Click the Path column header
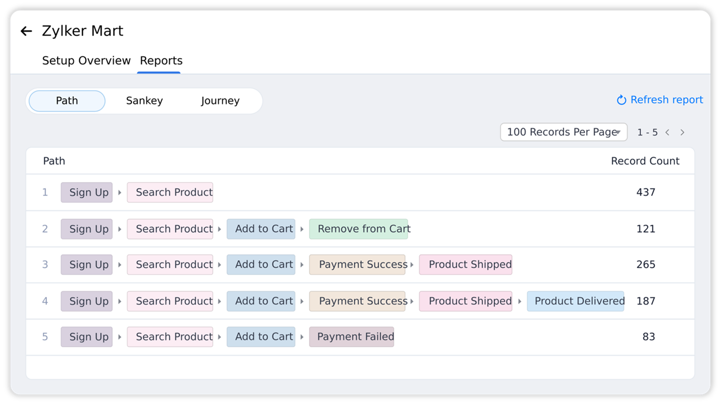The height and width of the screenshot is (405, 721). (x=54, y=161)
